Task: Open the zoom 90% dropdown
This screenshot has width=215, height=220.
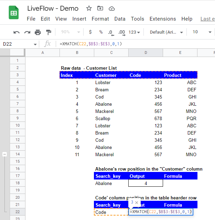Action: 70,32
